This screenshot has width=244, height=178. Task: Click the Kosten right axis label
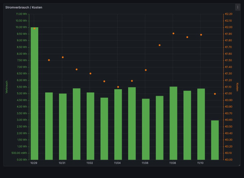pos(237,87)
